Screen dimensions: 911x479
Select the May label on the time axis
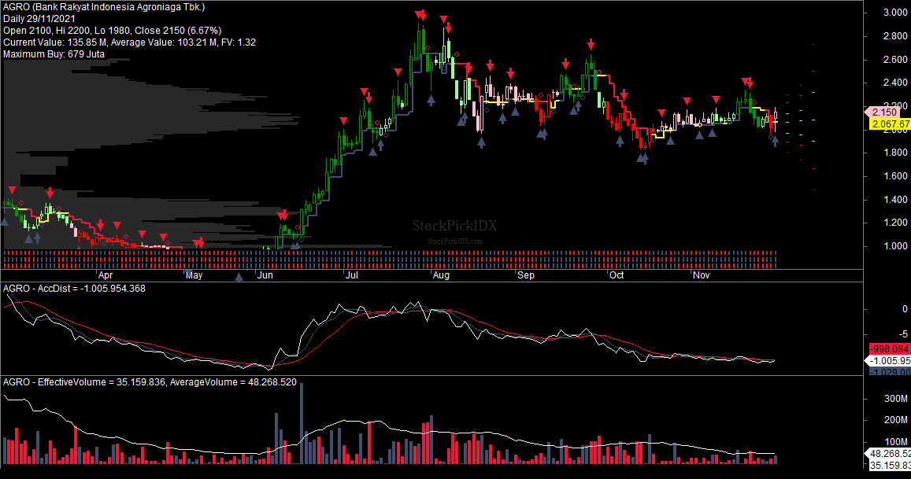(194, 275)
